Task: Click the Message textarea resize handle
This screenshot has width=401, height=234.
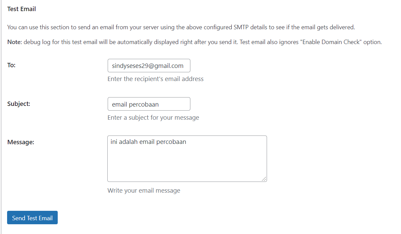Action: click(x=264, y=179)
